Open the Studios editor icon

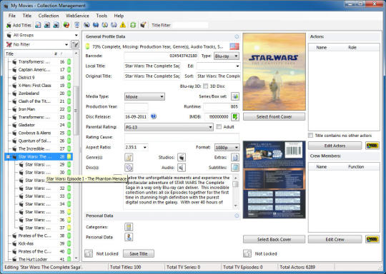[182, 157]
